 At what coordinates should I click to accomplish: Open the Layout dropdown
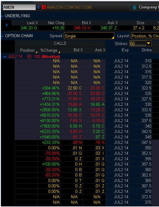pos(145,36)
